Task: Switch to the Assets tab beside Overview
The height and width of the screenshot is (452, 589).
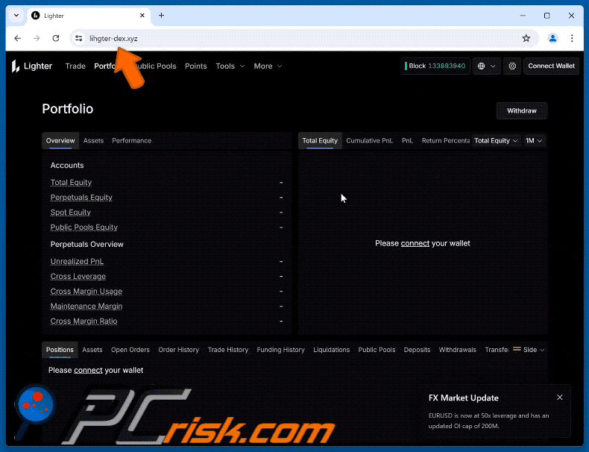Action: tap(93, 141)
